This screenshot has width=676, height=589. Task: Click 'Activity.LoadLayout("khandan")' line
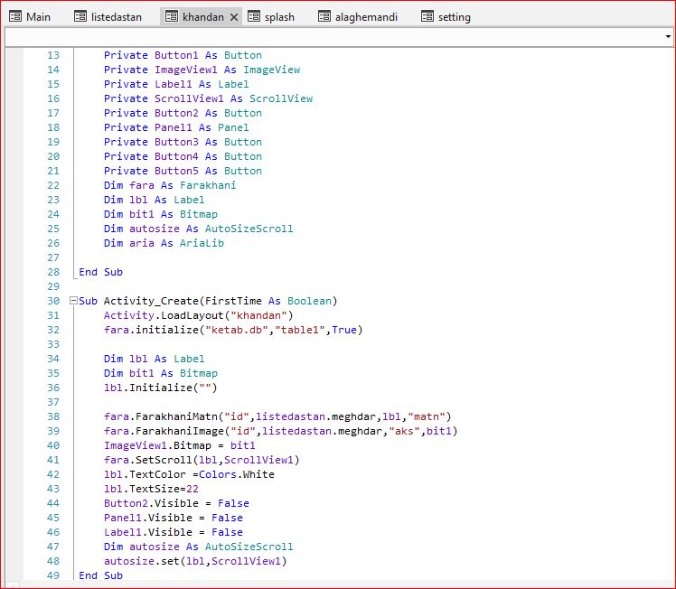pos(198,315)
